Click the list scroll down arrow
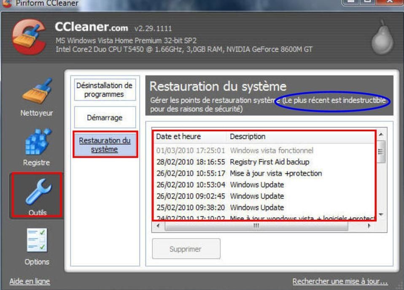This screenshot has height=290, width=404. click(381, 214)
